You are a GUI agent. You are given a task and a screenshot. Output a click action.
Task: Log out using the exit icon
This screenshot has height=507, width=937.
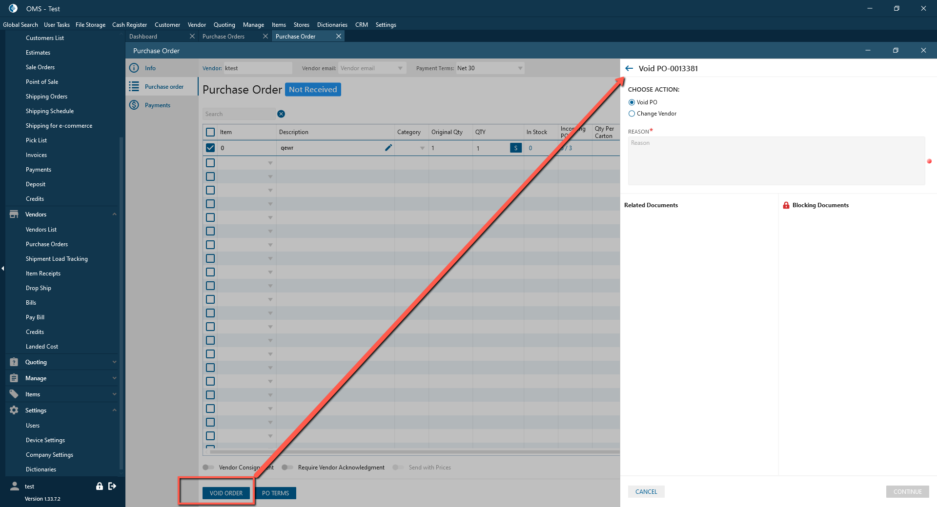coord(112,486)
